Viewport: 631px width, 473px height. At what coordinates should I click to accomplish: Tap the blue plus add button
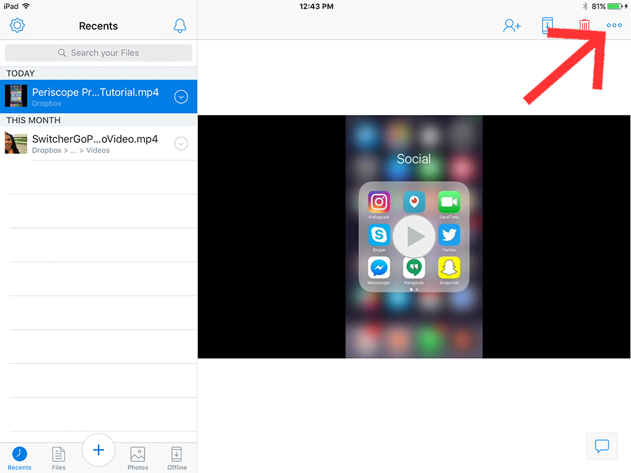pos(99,450)
